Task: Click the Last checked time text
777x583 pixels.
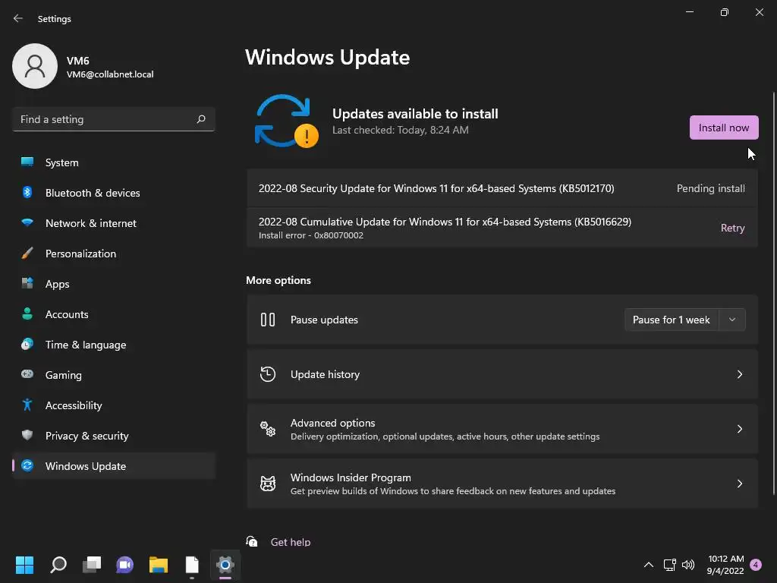Action: click(x=401, y=130)
